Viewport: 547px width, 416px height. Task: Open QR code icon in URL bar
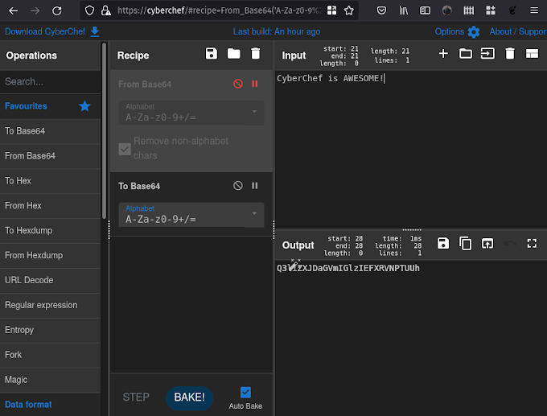[x=331, y=10]
